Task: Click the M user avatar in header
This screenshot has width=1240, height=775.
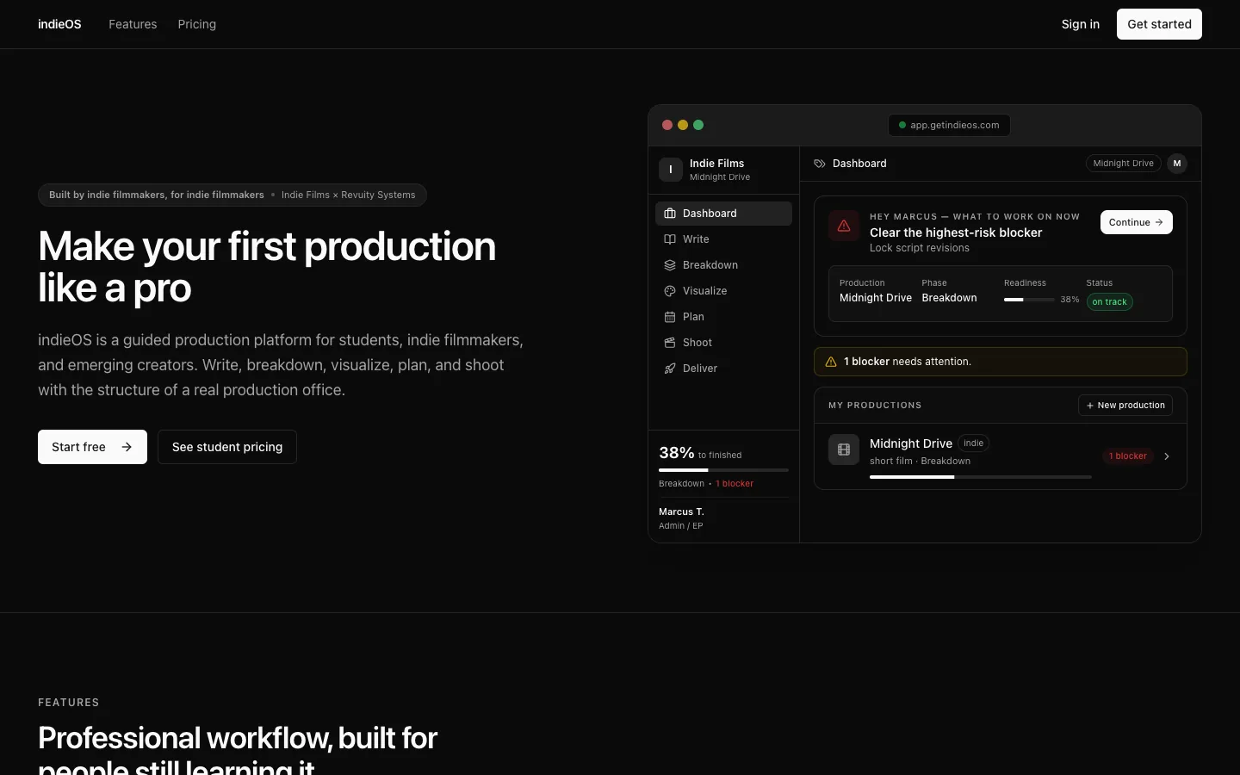Action: [1177, 164]
